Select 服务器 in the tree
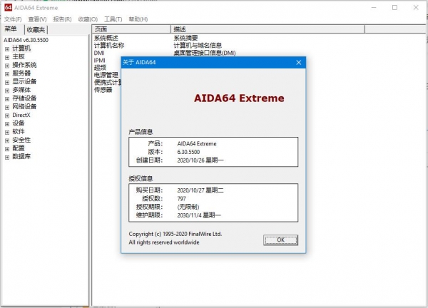 coord(21,73)
